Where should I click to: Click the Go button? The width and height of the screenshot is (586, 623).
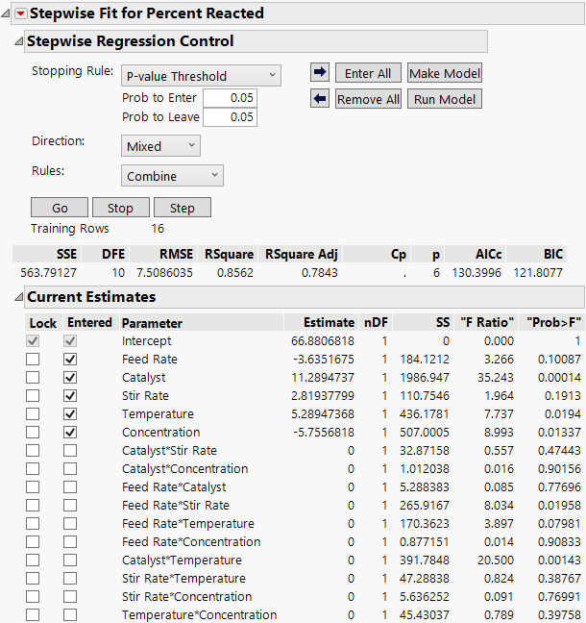(x=60, y=208)
